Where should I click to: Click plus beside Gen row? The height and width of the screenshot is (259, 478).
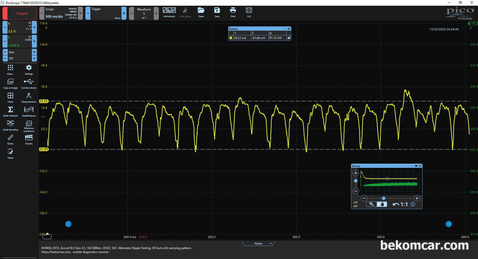click(x=34, y=52)
